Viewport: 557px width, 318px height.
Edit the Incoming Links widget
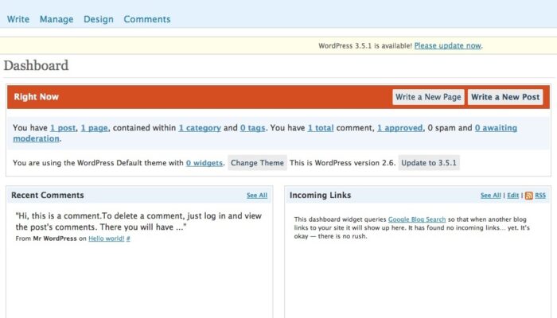click(512, 196)
